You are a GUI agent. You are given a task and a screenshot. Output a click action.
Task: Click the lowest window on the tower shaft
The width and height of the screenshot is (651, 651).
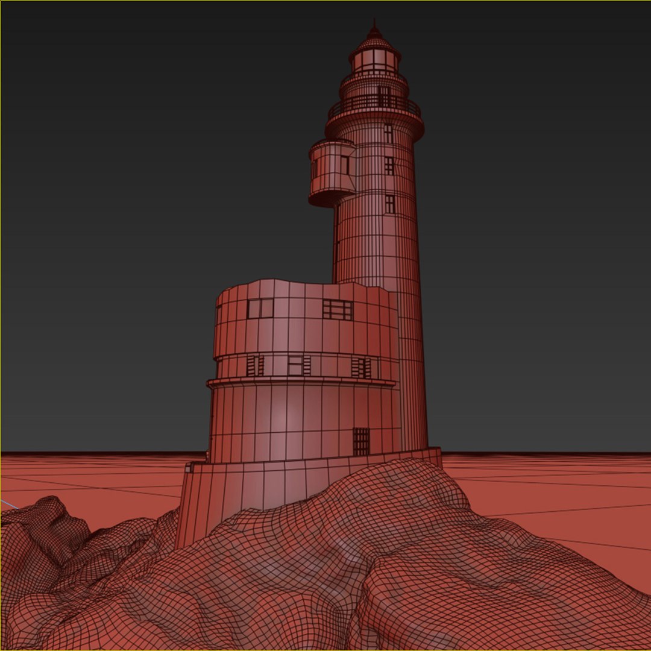point(390,204)
